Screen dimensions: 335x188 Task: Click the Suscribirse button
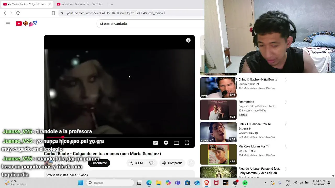pos(99,163)
